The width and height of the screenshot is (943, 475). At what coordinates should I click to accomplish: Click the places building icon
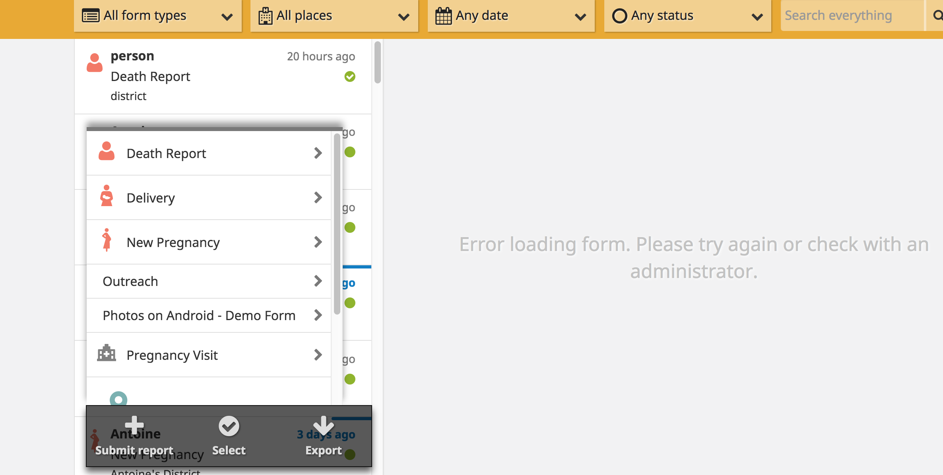pyautogui.click(x=266, y=16)
